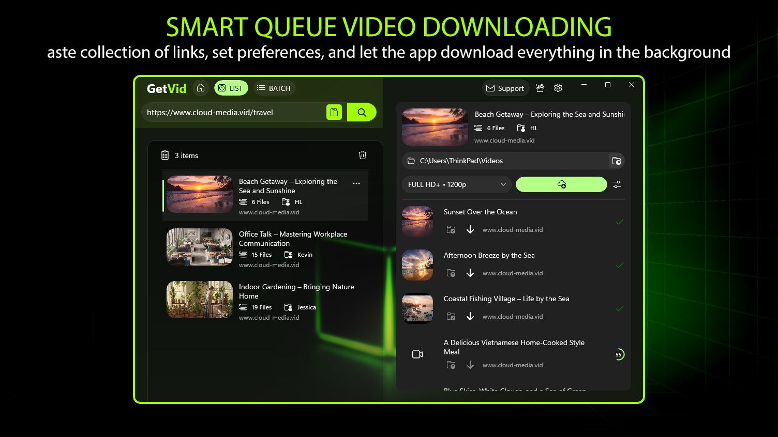
Task: Download arrow for Sunset Over the Ocean
Action: 470,230
